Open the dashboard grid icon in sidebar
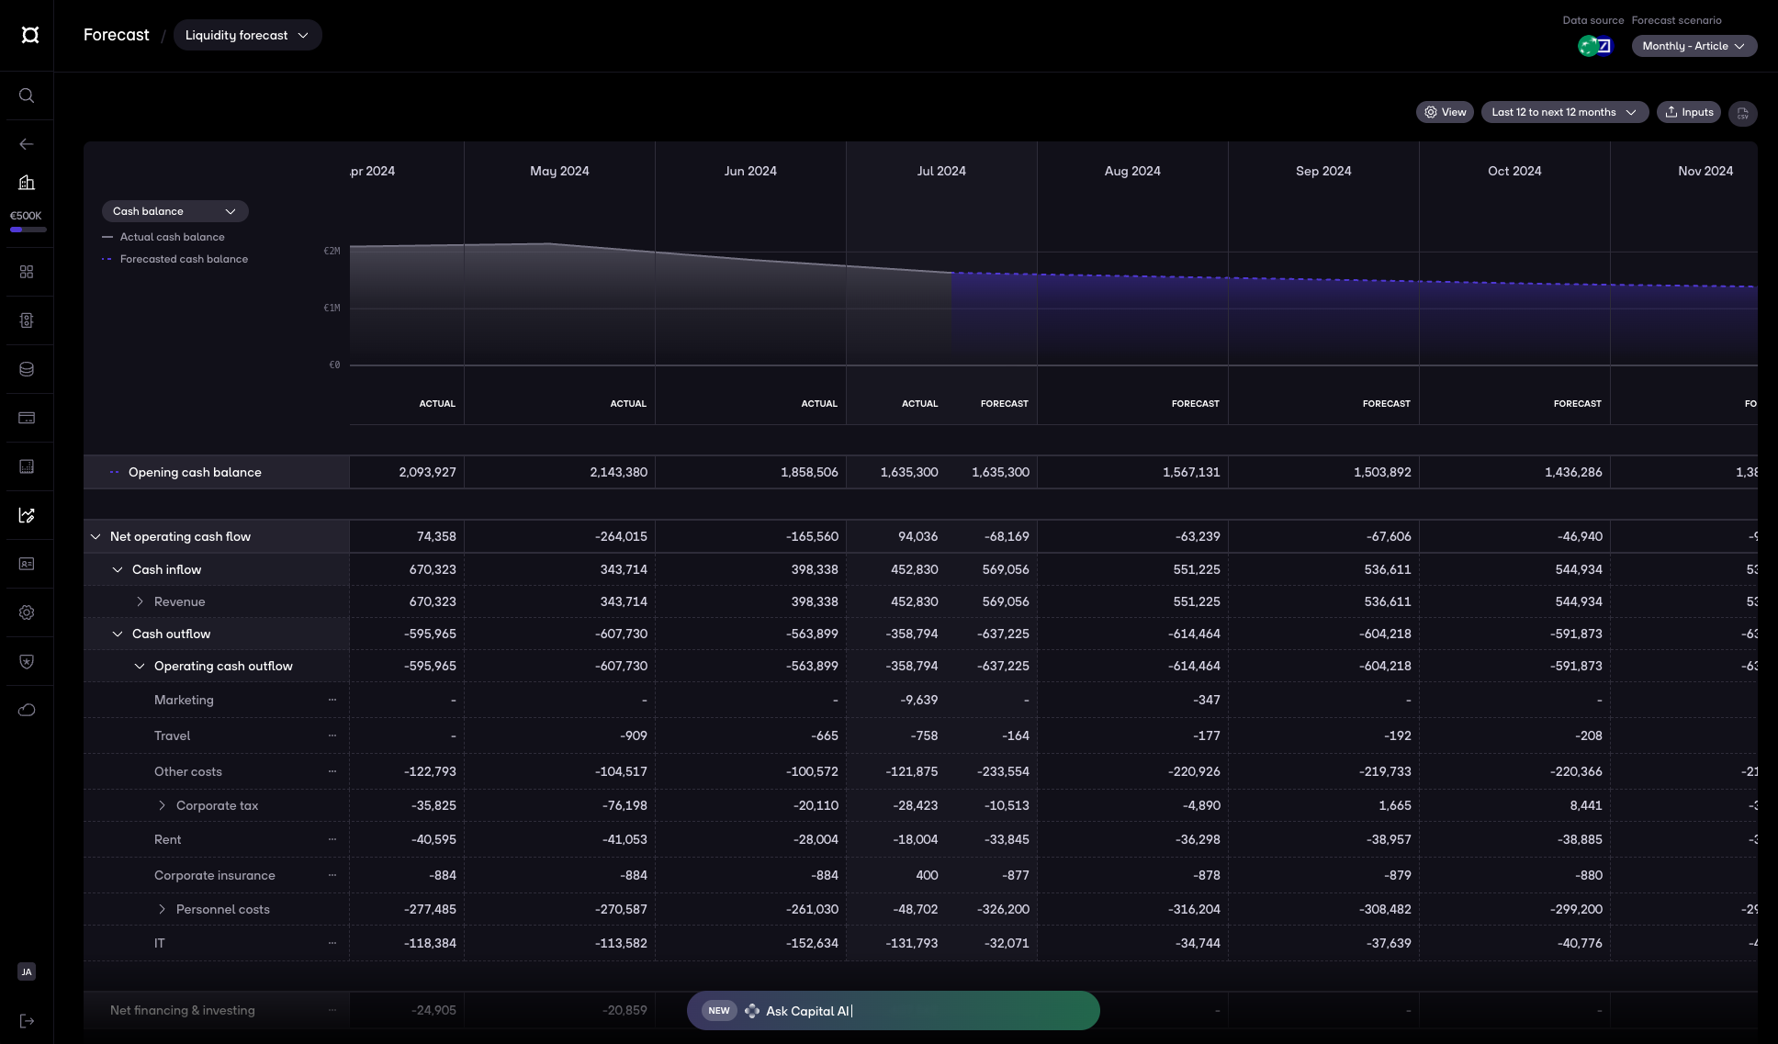Viewport: 1778px width, 1044px height. (x=27, y=272)
